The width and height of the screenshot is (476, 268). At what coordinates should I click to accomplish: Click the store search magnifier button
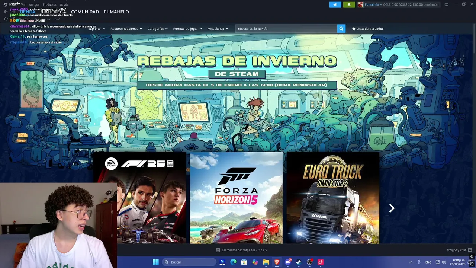[341, 29]
